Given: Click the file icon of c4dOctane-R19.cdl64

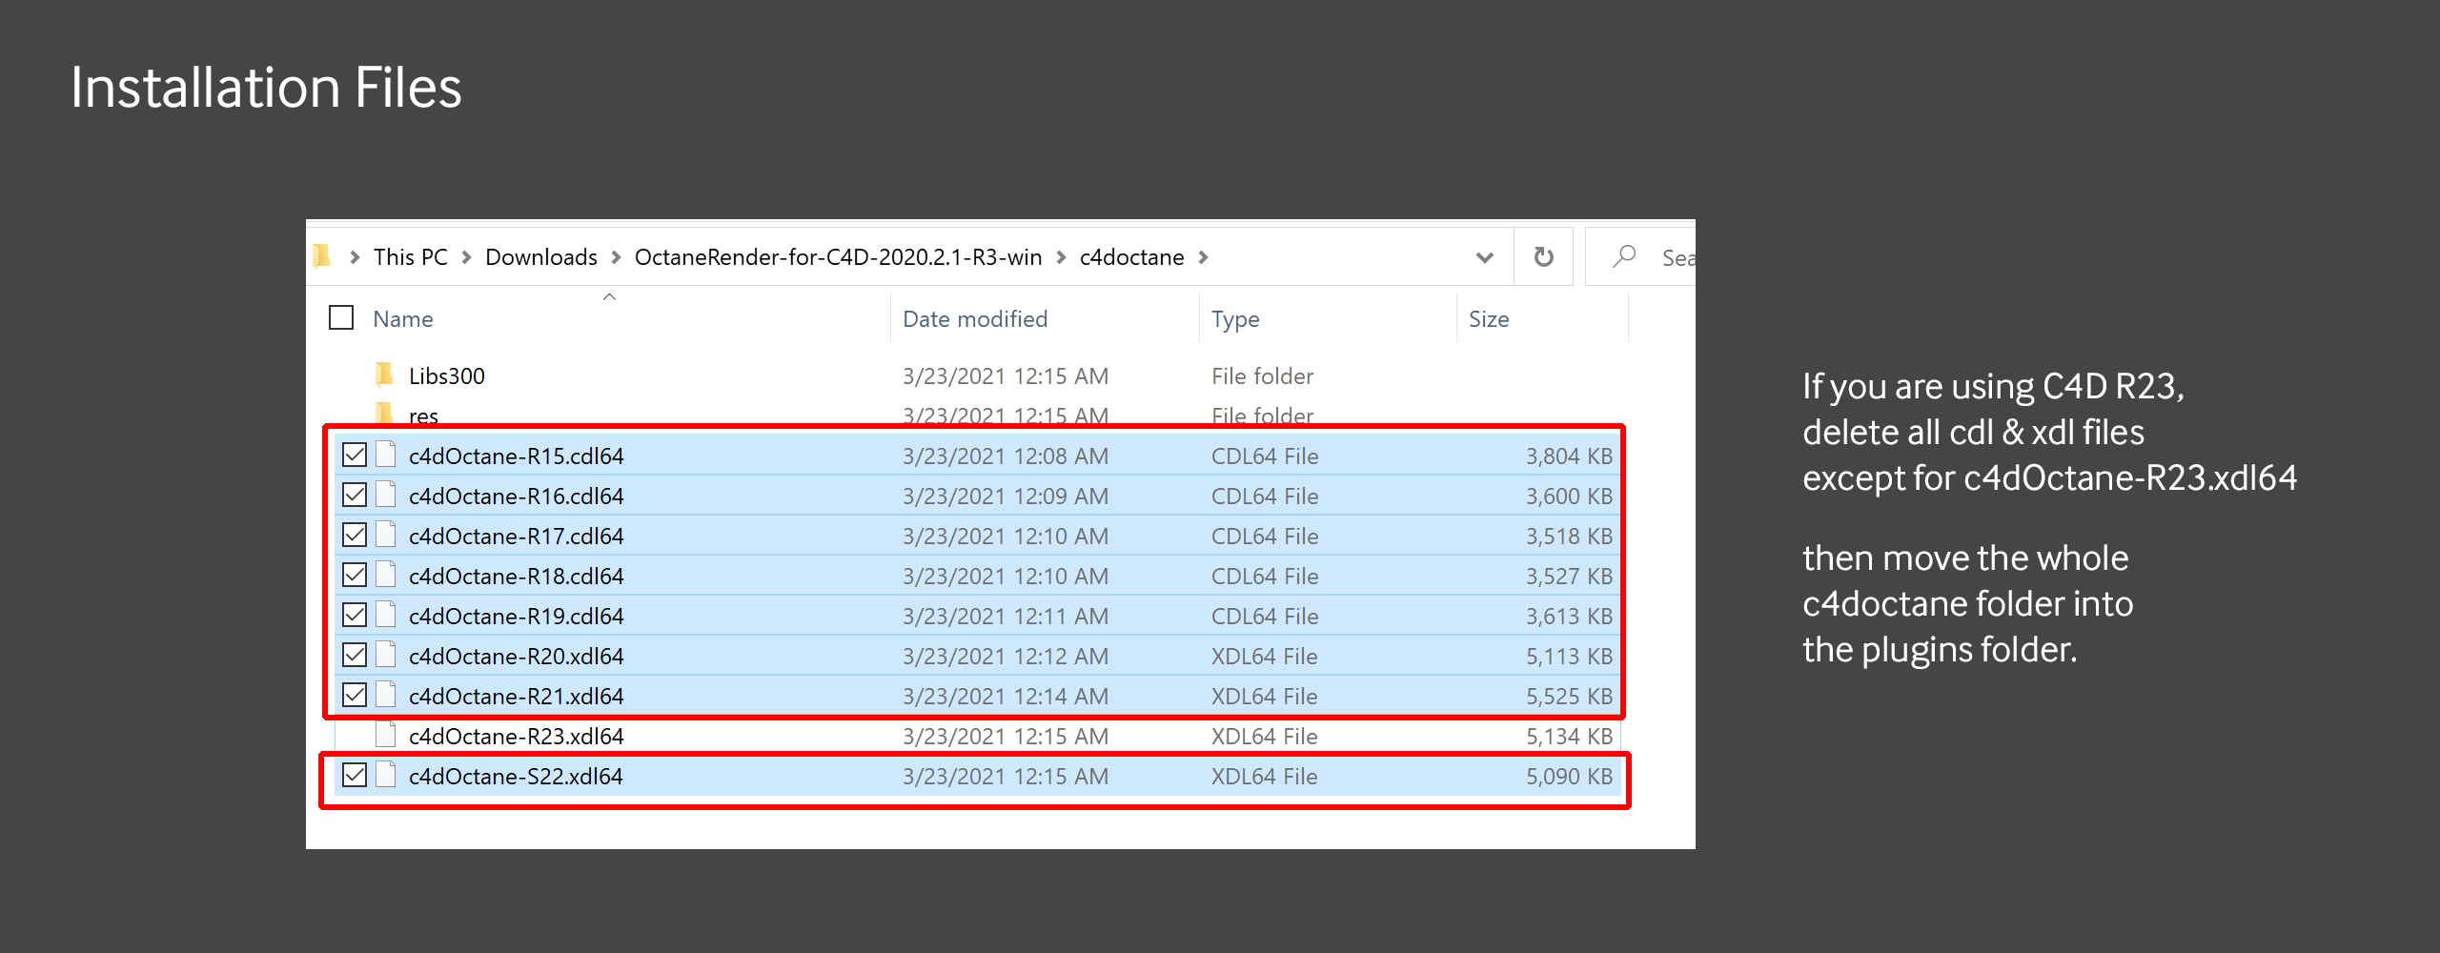Looking at the screenshot, I should [386, 615].
